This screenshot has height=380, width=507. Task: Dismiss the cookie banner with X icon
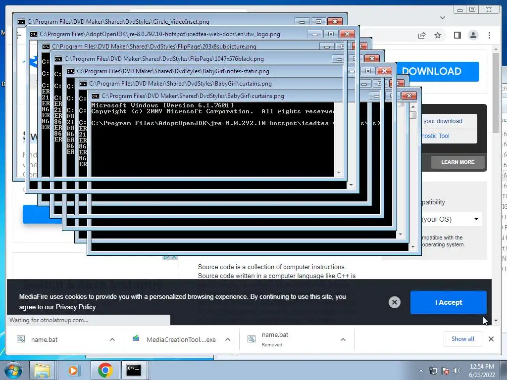coord(395,302)
